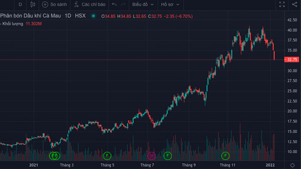Click the 32.75 current price label
The width and height of the screenshot is (301, 169).
coord(292,60)
